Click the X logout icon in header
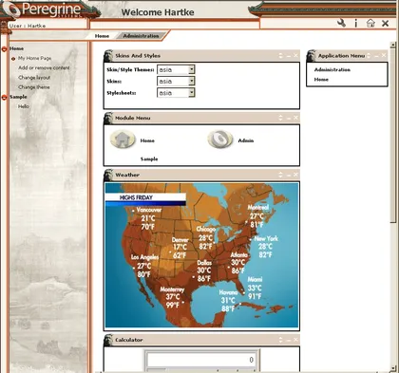This screenshot has width=399, height=373. [x=385, y=23]
